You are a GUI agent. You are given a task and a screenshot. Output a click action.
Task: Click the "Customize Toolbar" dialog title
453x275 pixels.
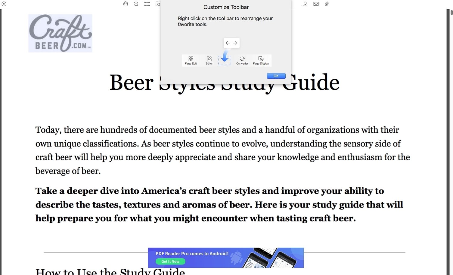pyautogui.click(x=226, y=7)
